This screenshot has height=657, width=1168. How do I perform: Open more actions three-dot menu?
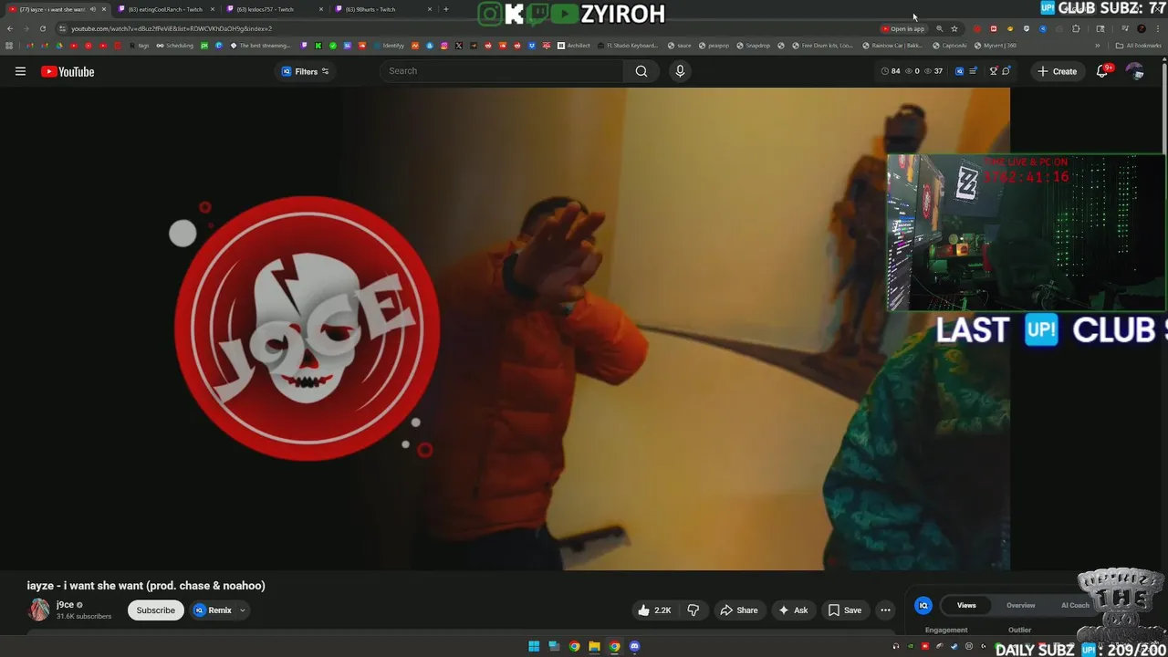[x=885, y=610]
